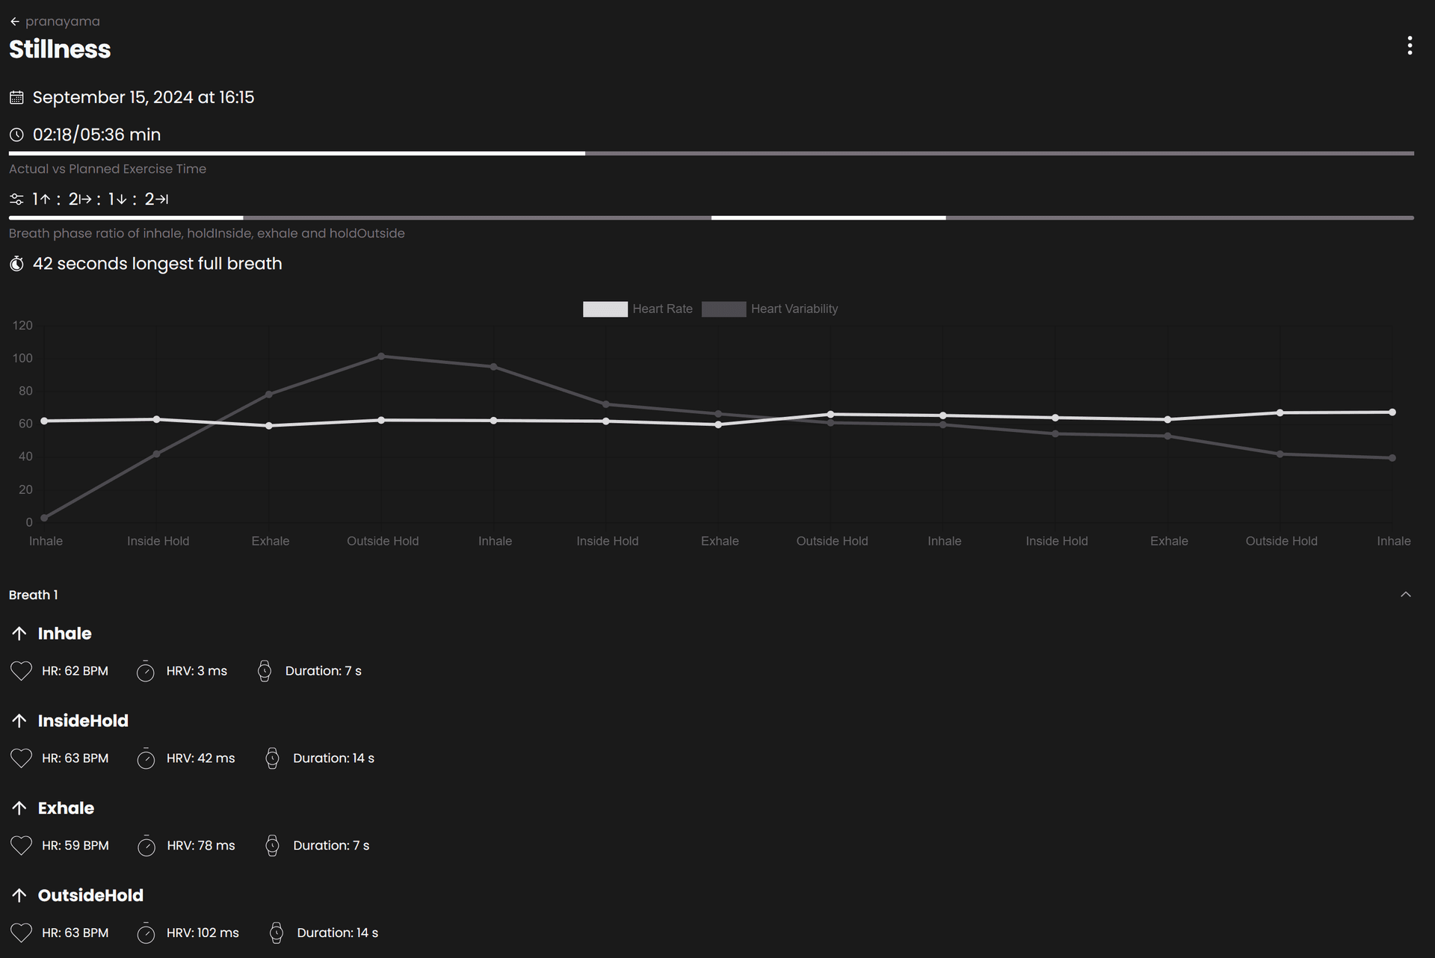Click the watch icon for InsideHold duration
This screenshot has height=958, width=1435.
pos(272,758)
